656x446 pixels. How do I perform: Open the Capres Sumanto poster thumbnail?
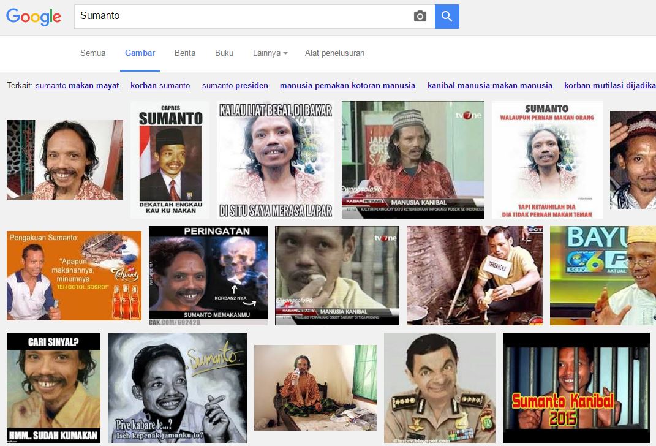[170, 160]
